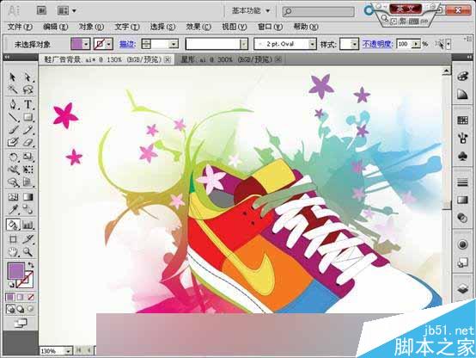
Task: Open the 2 pt. Oval brush dropdown
Action: point(313,45)
